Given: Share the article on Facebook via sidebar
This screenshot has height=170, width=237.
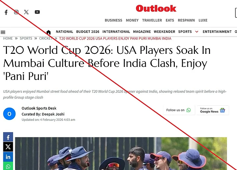Looking at the screenshot, I should tap(8, 137).
